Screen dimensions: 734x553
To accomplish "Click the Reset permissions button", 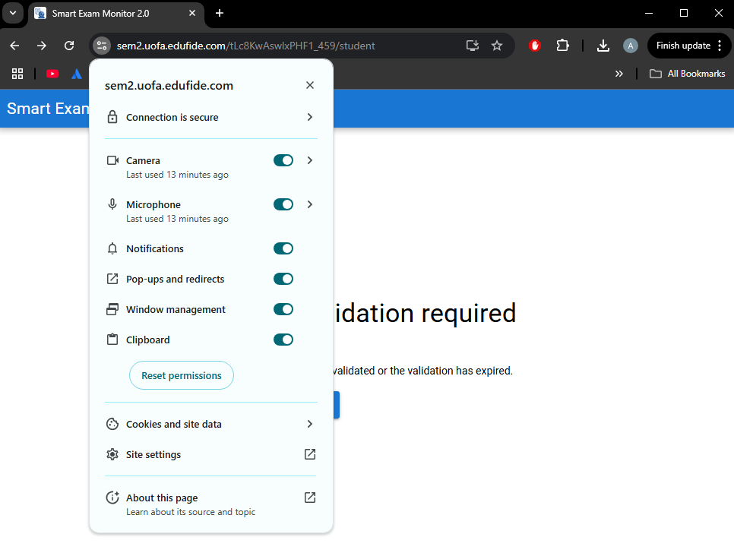I will (181, 375).
